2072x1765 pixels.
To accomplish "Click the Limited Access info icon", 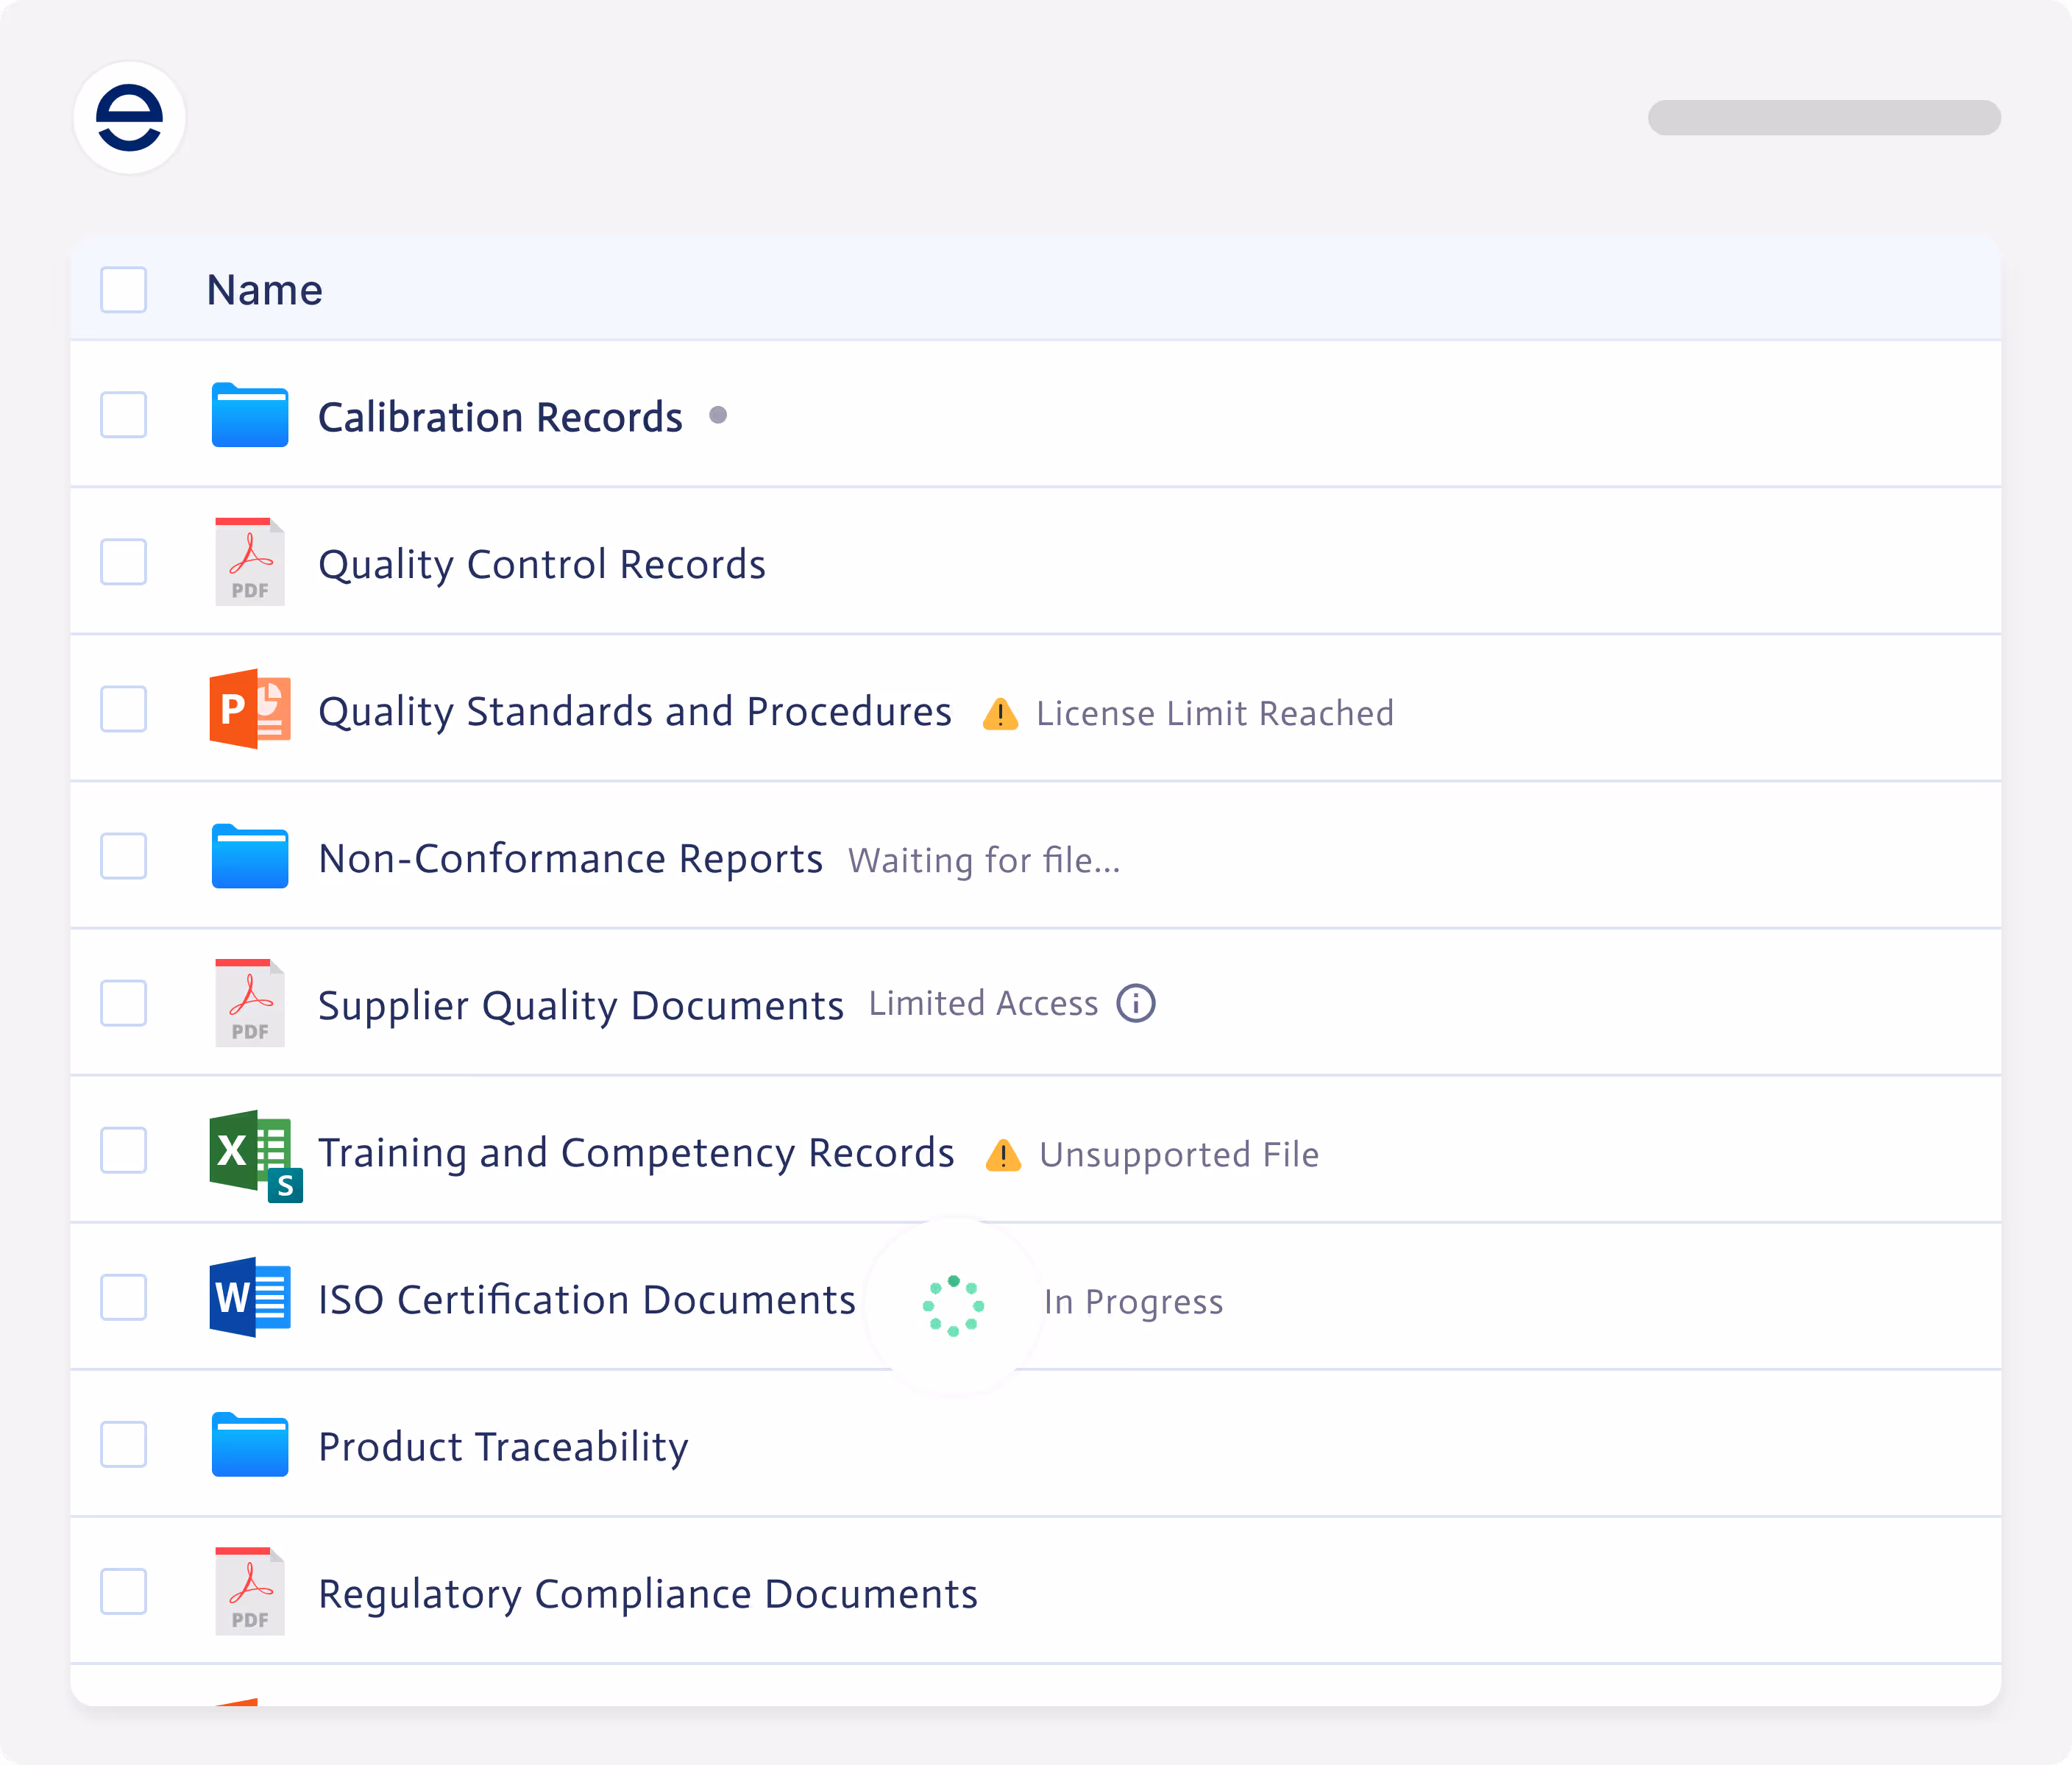I will [x=1136, y=1002].
